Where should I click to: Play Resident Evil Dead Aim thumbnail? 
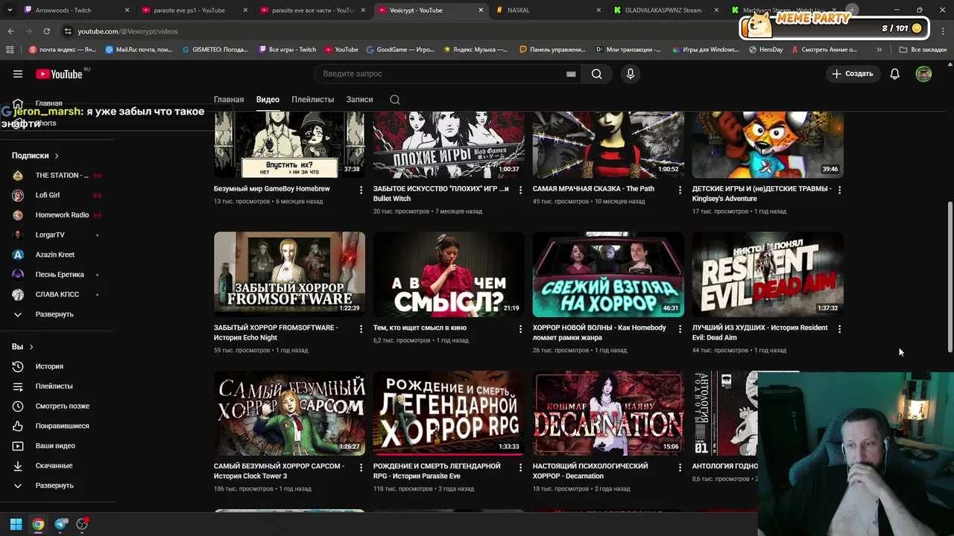tap(768, 274)
